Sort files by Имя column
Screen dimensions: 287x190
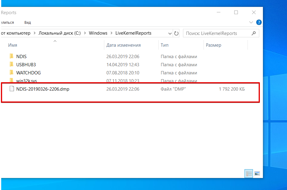(x=13, y=45)
